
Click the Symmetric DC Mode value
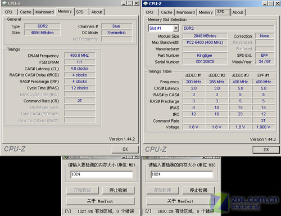(x=116, y=33)
